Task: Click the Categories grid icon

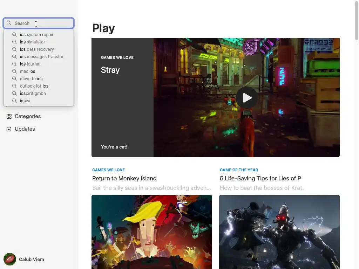Action: (9, 116)
